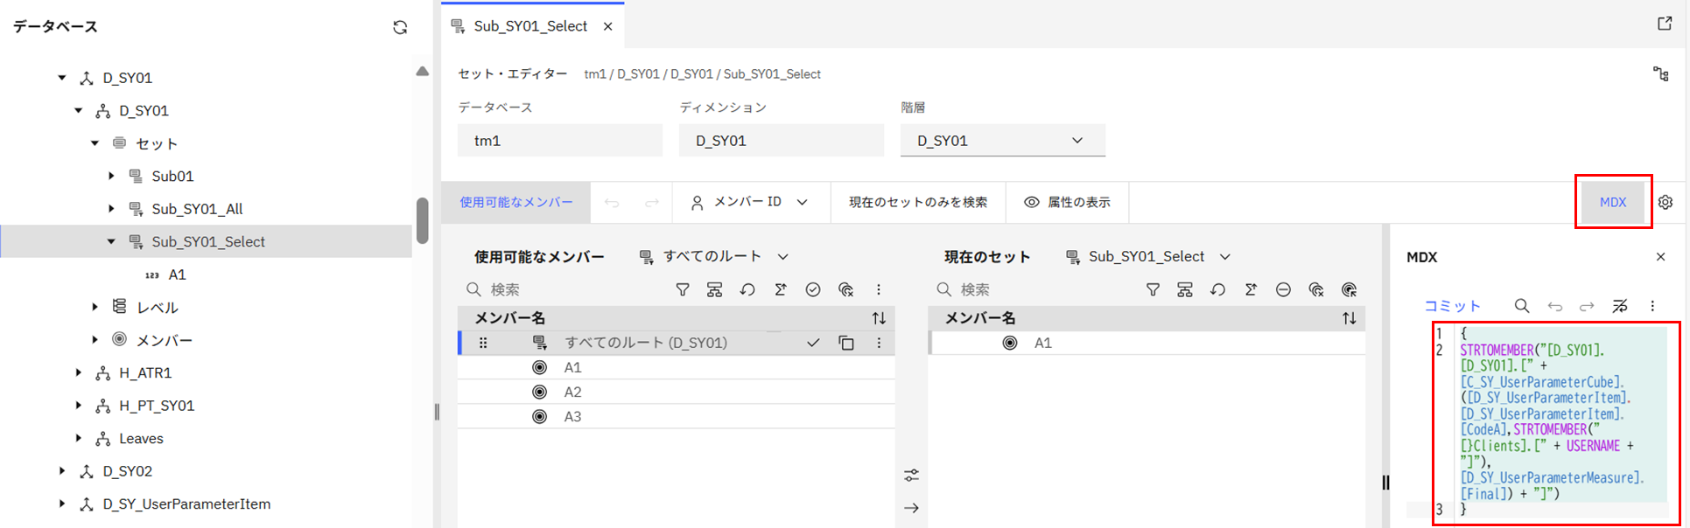Move selected members with right arrow
This screenshot has width=1690, height=528.
[x=911, y=508]
